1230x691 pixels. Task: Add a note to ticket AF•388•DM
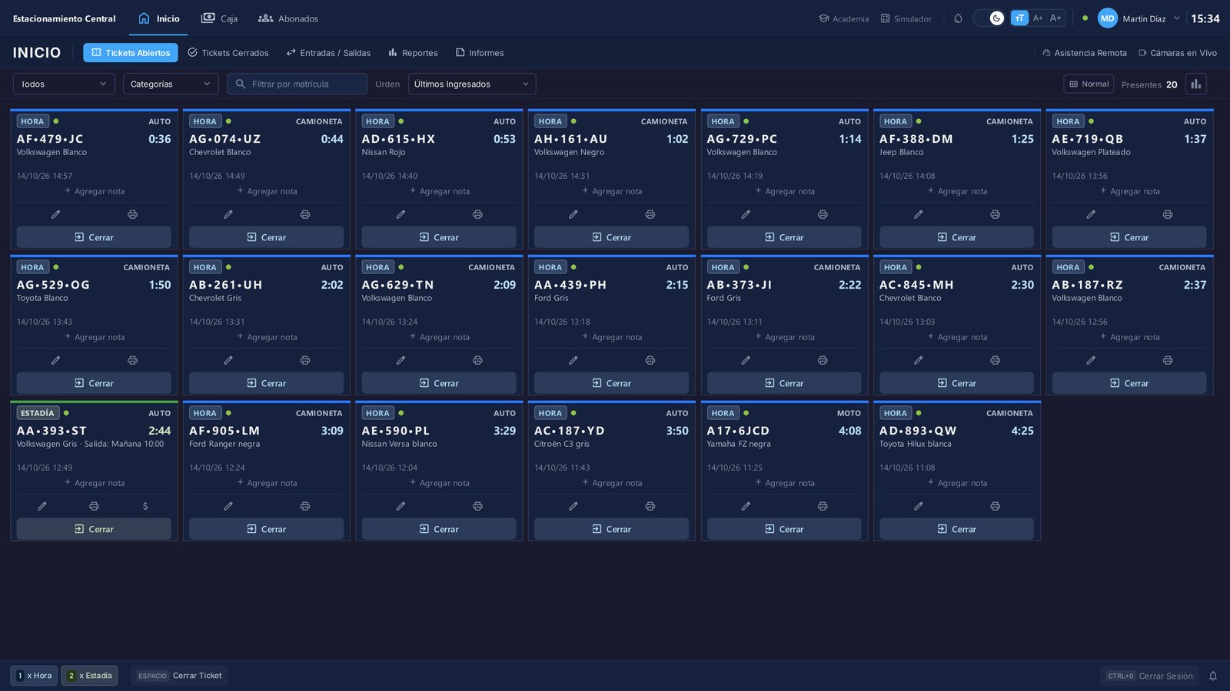tap(957, 191)
